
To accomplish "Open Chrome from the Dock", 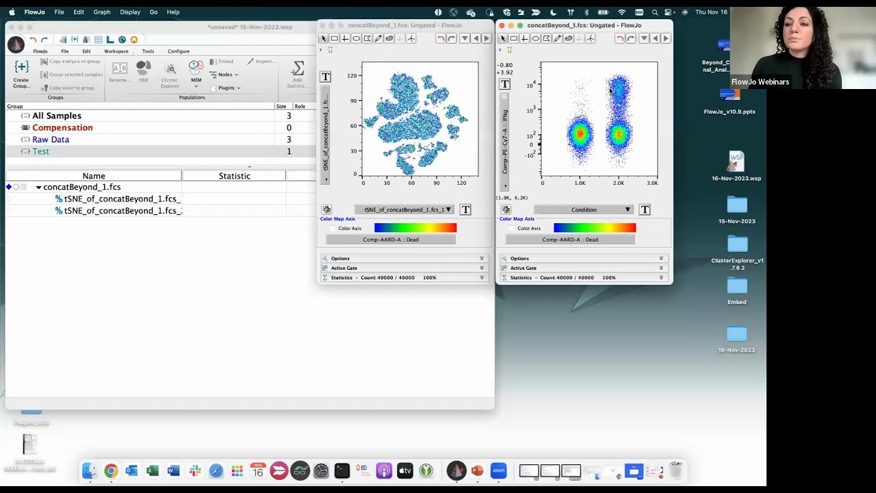I will 111,471.
